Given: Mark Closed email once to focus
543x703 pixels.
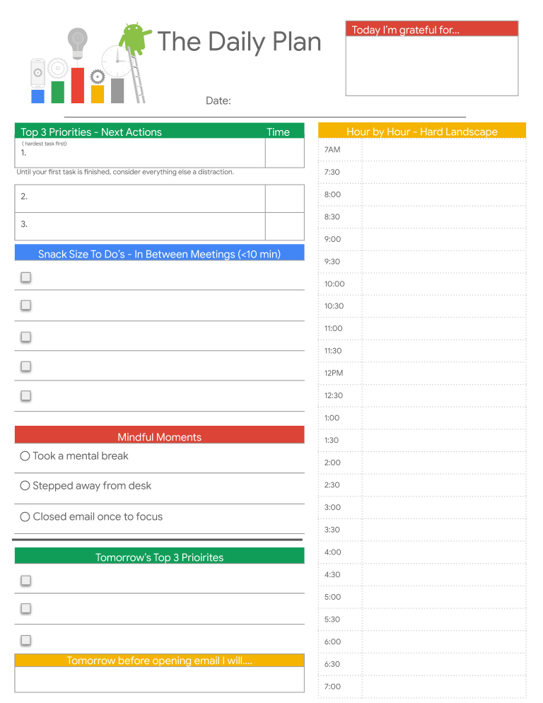Looking at the screenshot, I should (x=25, y=516).
